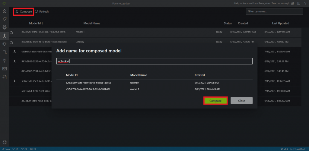Click the share icon in title bar
The width and height of the screenshot is (309, 151).
click(292, 3)
